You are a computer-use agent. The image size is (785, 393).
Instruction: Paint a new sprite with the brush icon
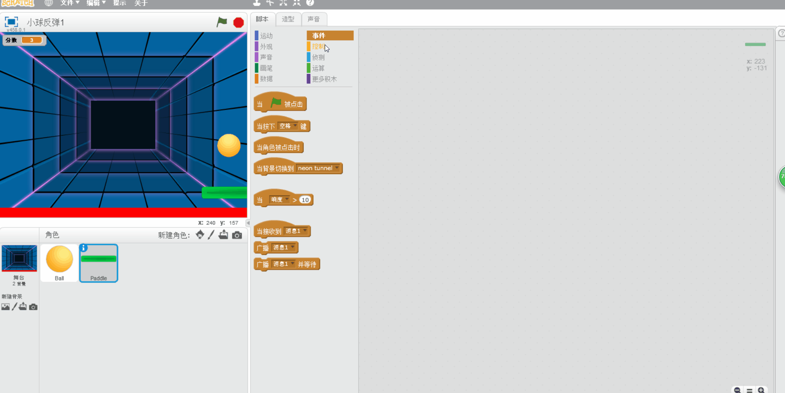[x=211, y=235]
